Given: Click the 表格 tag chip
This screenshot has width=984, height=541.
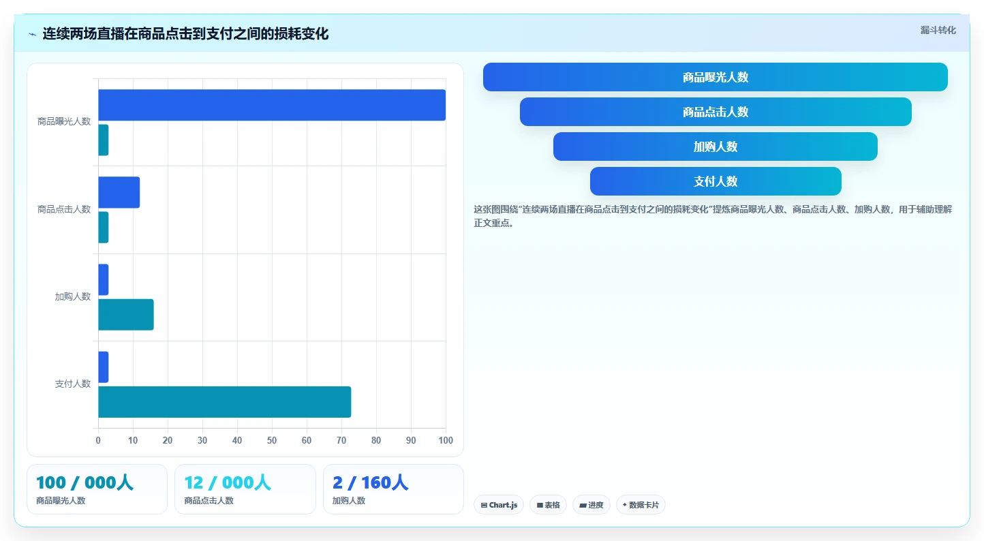Looking at the screenshot, I should pos(548,505).
